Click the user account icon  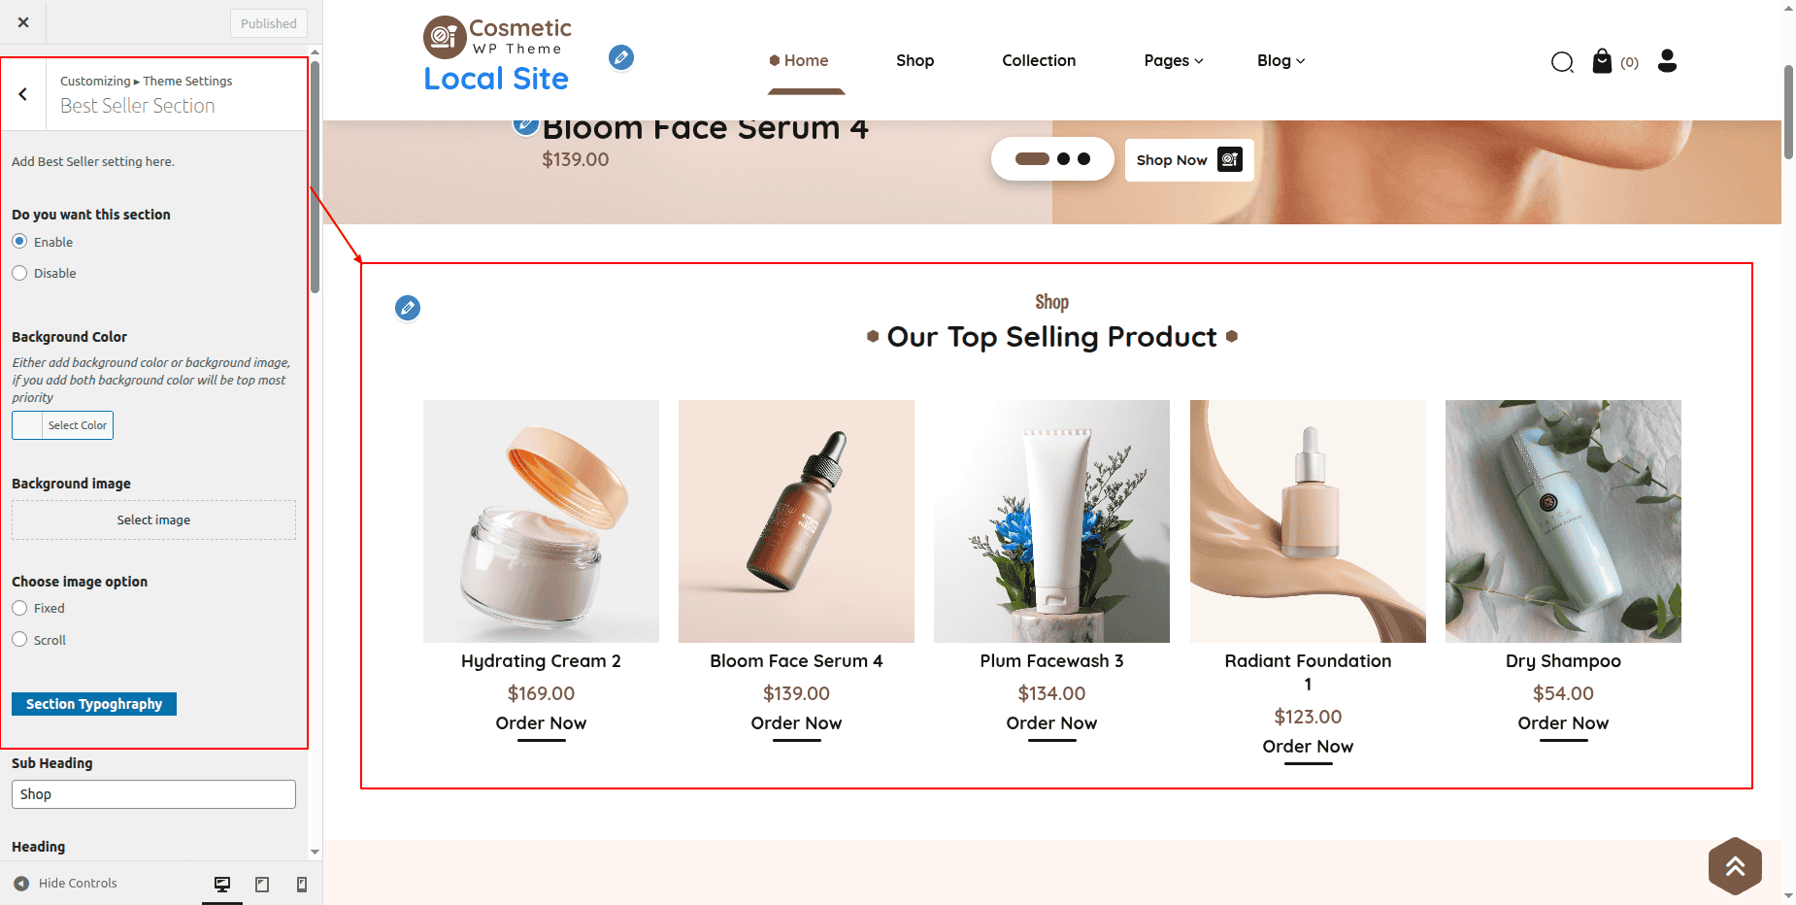[1667, 60]
